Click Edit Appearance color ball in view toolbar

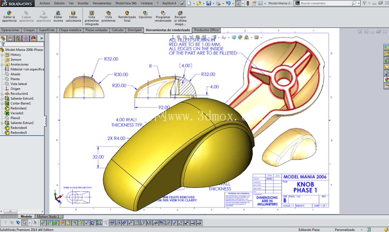tap(240, 37)
